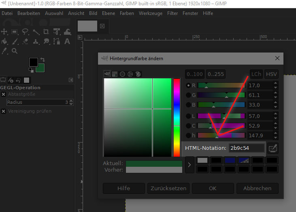Select the Bucket Fill tool

pyautogui.click(x=4, y=41)
